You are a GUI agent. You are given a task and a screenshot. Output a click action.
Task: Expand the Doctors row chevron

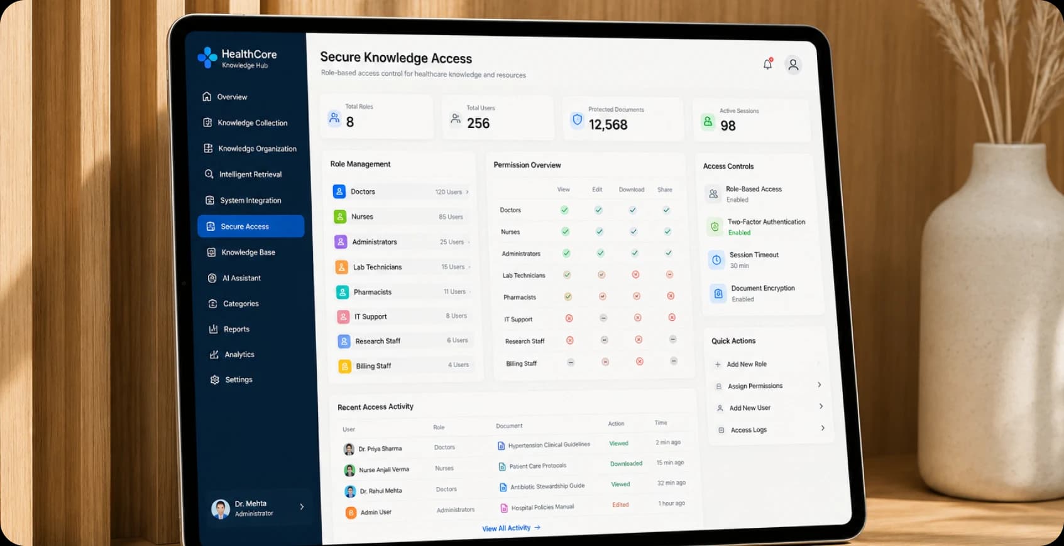467,192
